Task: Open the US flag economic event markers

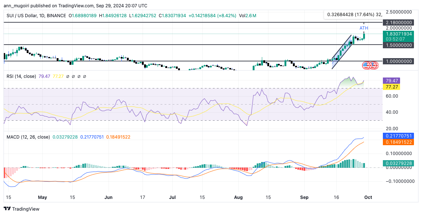Action: coord(370,65)
